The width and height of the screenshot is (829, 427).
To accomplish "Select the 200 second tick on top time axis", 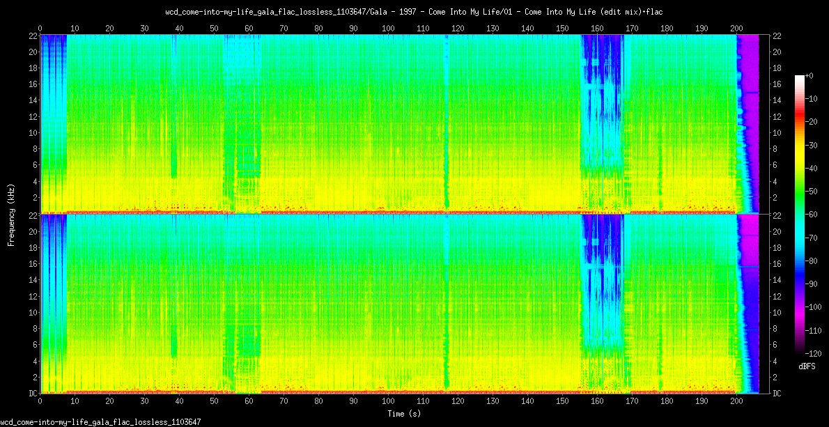I will click(x=736, y=29).
